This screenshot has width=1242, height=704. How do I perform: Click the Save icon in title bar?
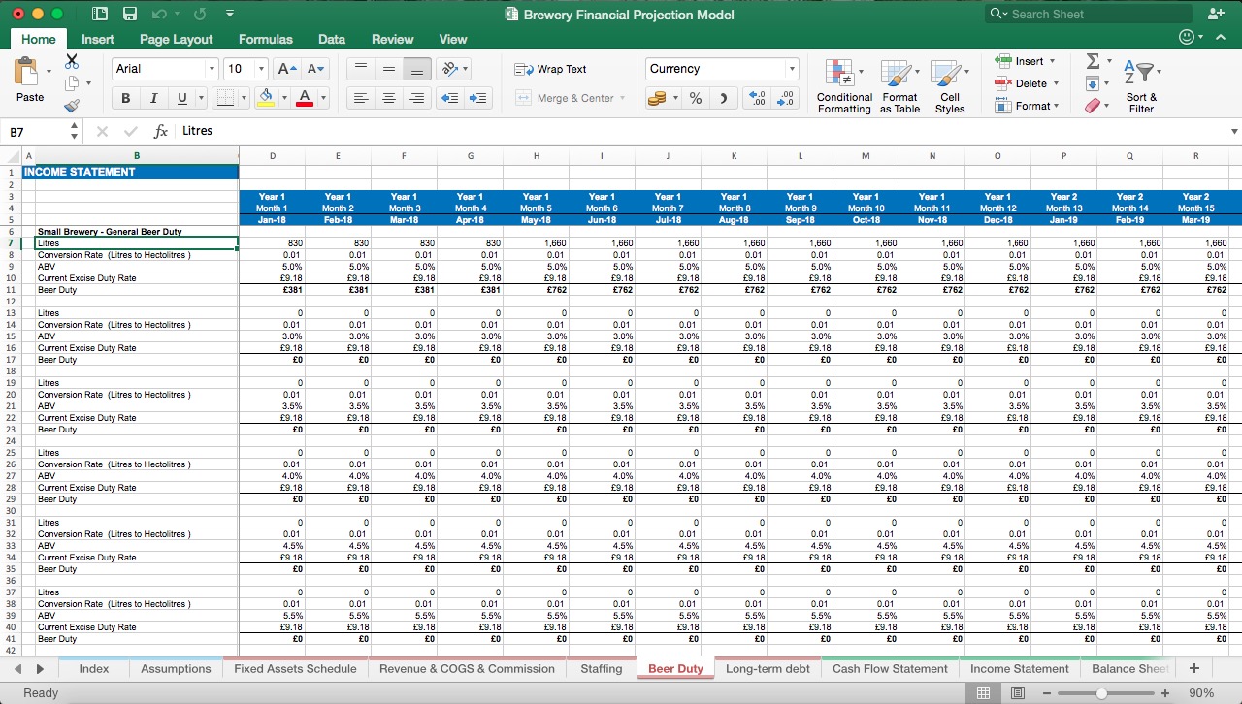pos(130,14)
